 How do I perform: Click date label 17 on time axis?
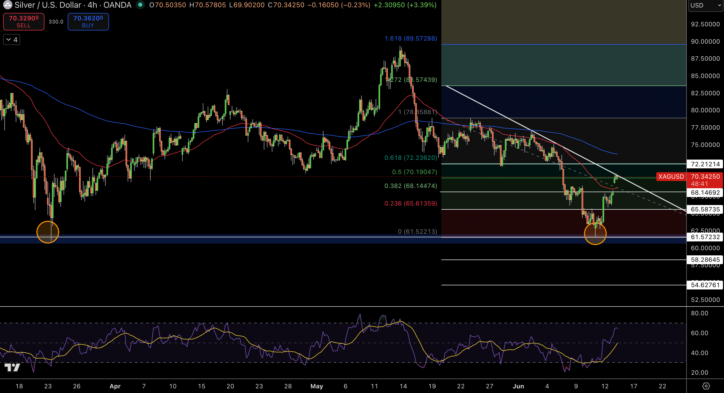[x=634, y=386]
